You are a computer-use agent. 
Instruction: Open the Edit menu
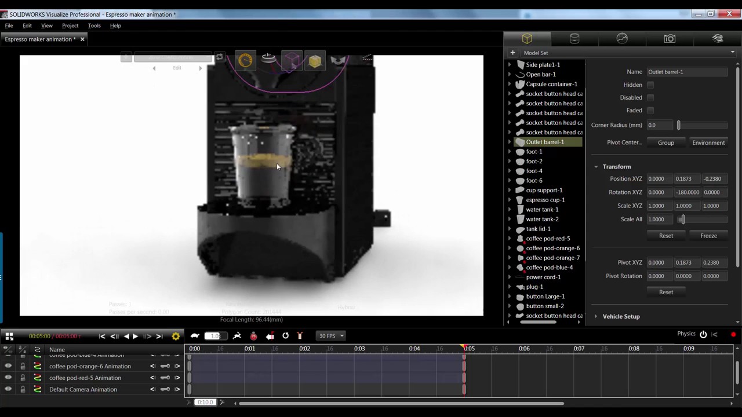coord(27,25)
